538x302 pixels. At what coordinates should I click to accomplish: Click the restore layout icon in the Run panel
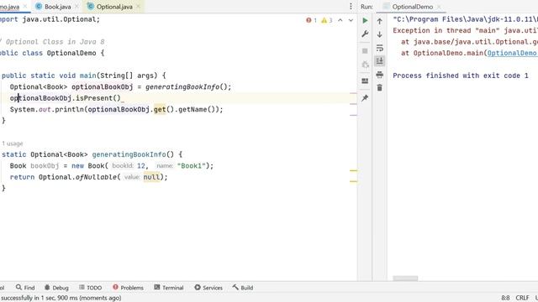tap(365, 81)
